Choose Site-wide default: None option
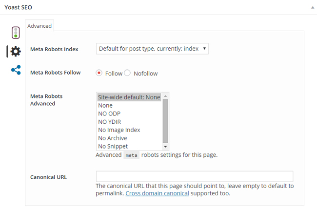Viewport: 317px width, 208px height. coord(129,97)
